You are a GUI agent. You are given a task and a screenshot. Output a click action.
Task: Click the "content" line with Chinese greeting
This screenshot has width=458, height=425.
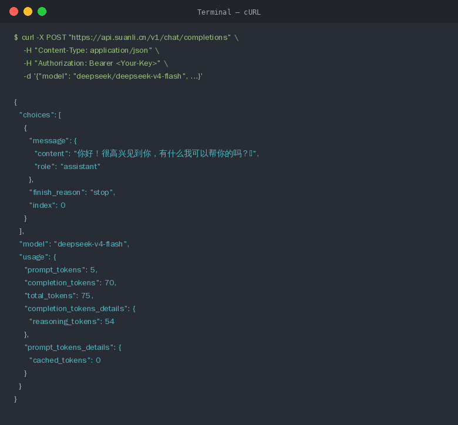(147, 154)
